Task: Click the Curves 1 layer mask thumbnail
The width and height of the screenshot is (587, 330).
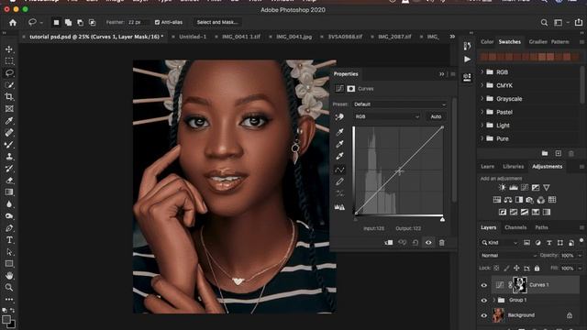Action: coord(520,285)
